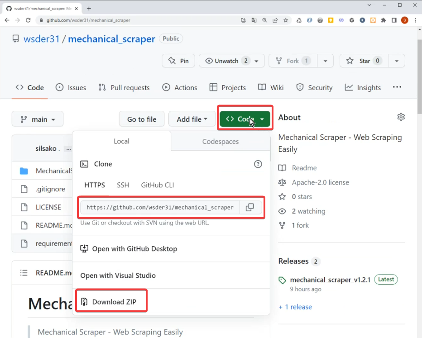
Task: Pin the repository with the Pin button
Action: 178,61
